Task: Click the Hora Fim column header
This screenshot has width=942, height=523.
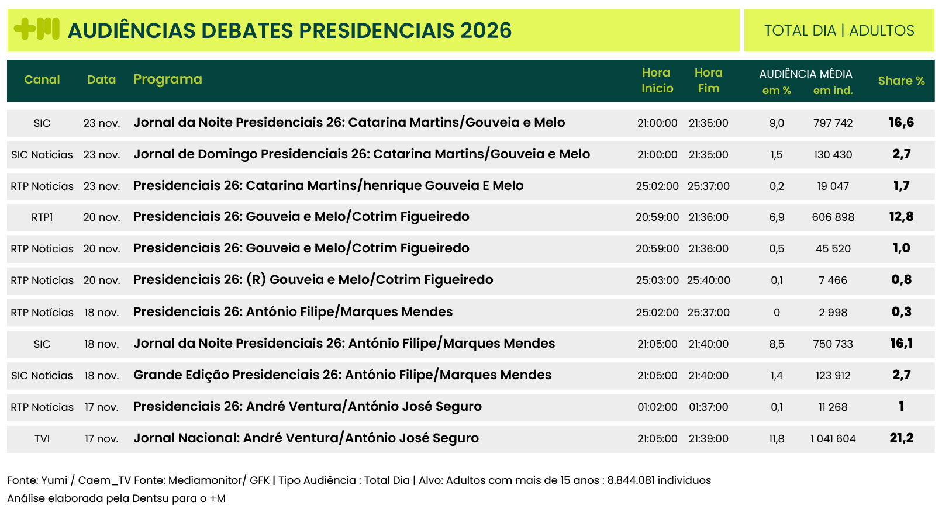Action: [709, 80]
